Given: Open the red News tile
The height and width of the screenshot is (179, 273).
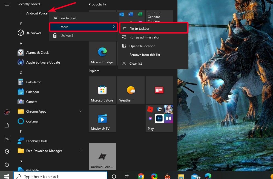Looking at the screenshot, I should coord(159,90).
